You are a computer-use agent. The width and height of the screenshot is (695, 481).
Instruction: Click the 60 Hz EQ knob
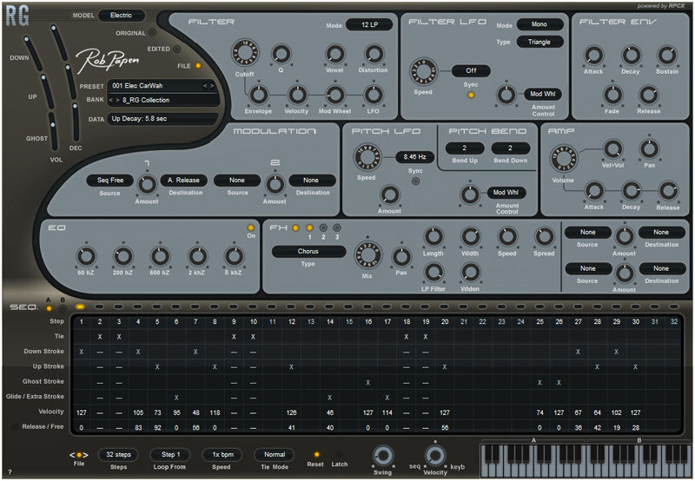tap(85, 256)
